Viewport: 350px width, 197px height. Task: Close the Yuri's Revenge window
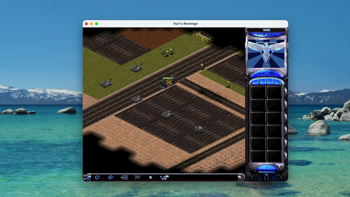click(86, 24)
